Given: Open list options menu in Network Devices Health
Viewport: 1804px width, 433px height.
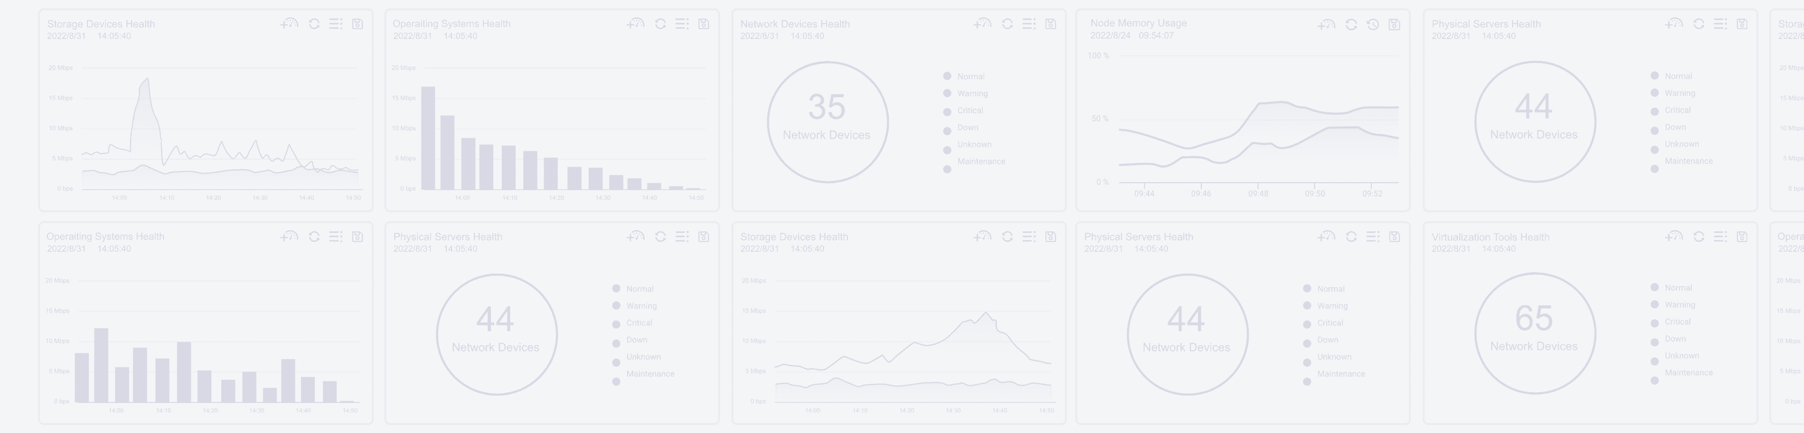Looking at the screenshot, I should 1029,24.
